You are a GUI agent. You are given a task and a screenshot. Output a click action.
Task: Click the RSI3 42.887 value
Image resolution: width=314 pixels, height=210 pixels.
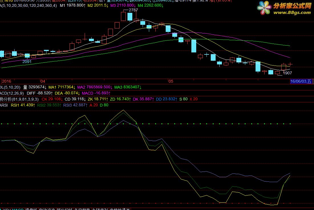point(75,105)
